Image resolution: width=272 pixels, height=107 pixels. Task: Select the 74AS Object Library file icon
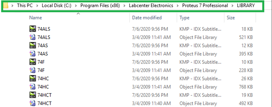pos(32,54)
